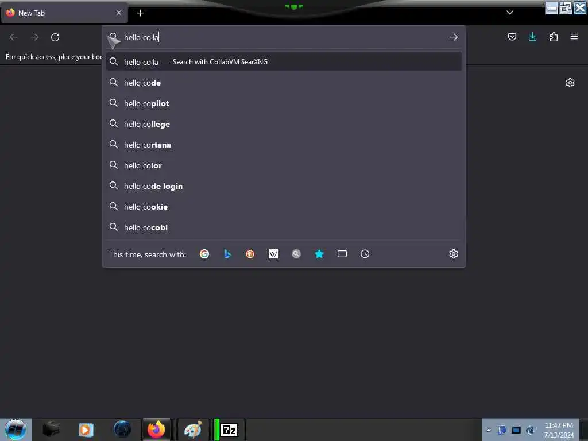This screenshot has width=588, height=441.
Task: Open Paint from the taskbar
Action: pyautogui.click(x=193, y=430)
